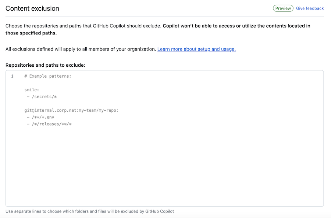Place cursor on '- /secrets/*' line

click(42, 97)
